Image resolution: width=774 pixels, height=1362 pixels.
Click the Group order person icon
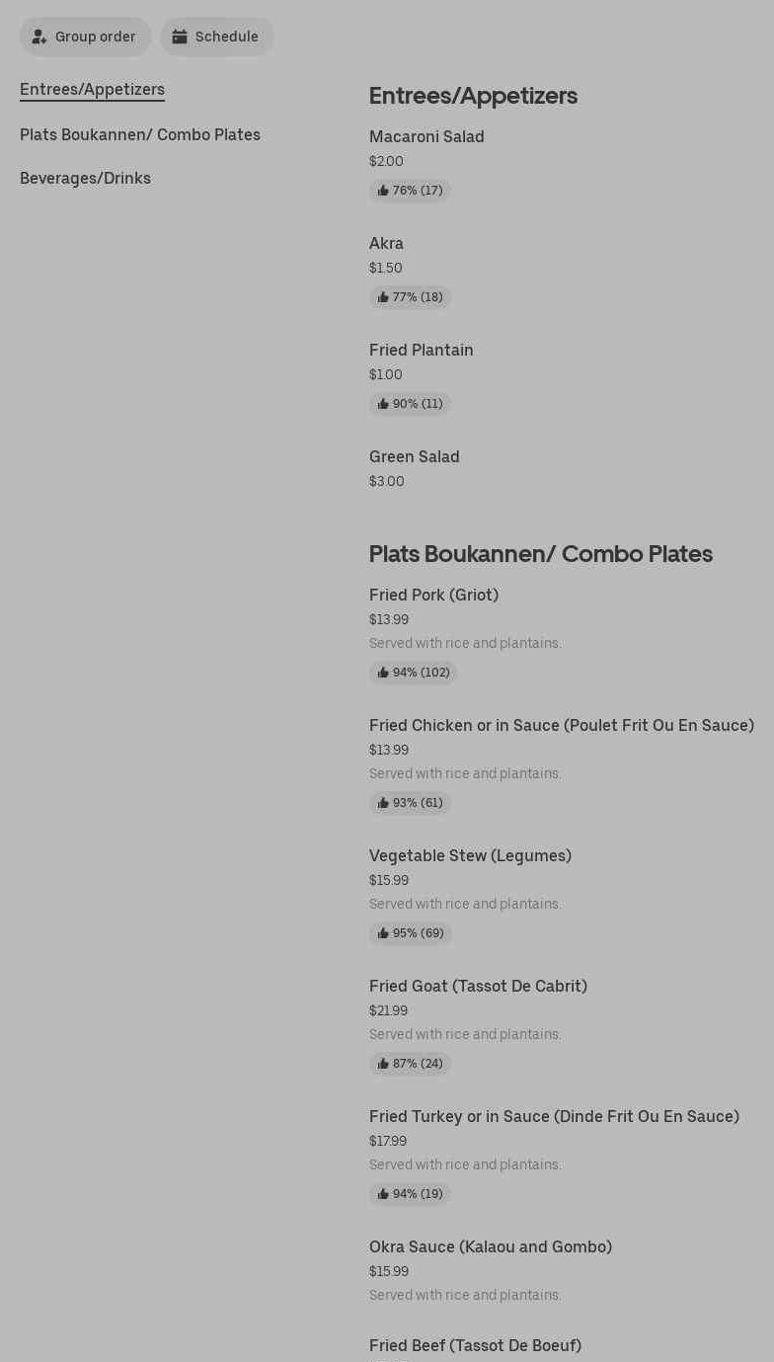point(39,38)
